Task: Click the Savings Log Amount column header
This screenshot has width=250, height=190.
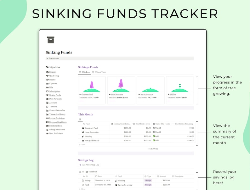Action: click(x=163, y=176)
